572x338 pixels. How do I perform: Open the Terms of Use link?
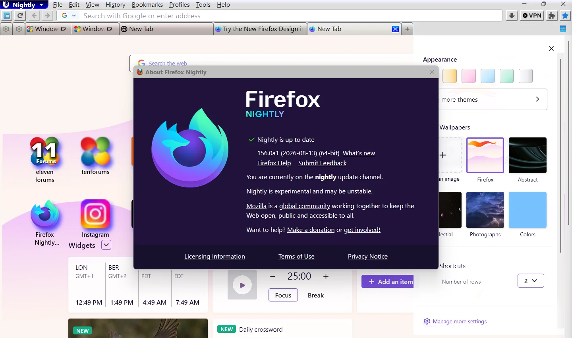[296, 257]
